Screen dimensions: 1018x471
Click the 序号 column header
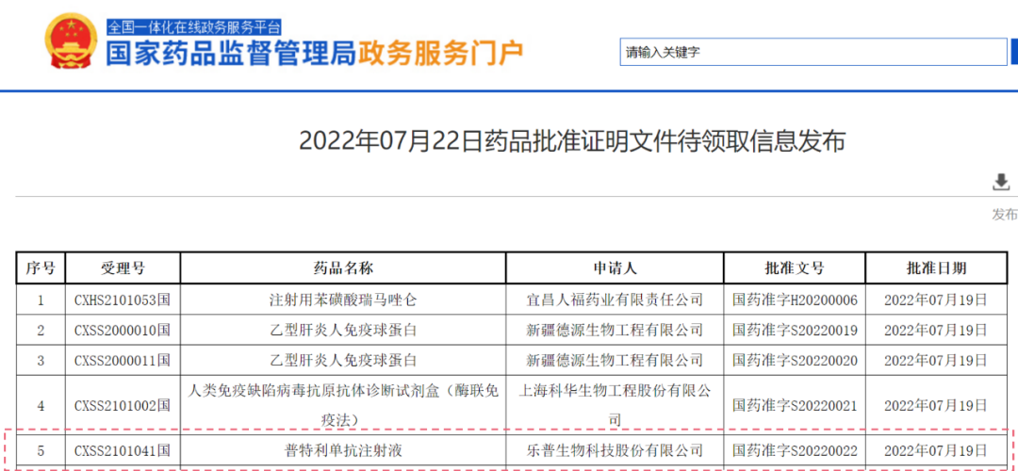pyautogui.click(x=41, y=268)
